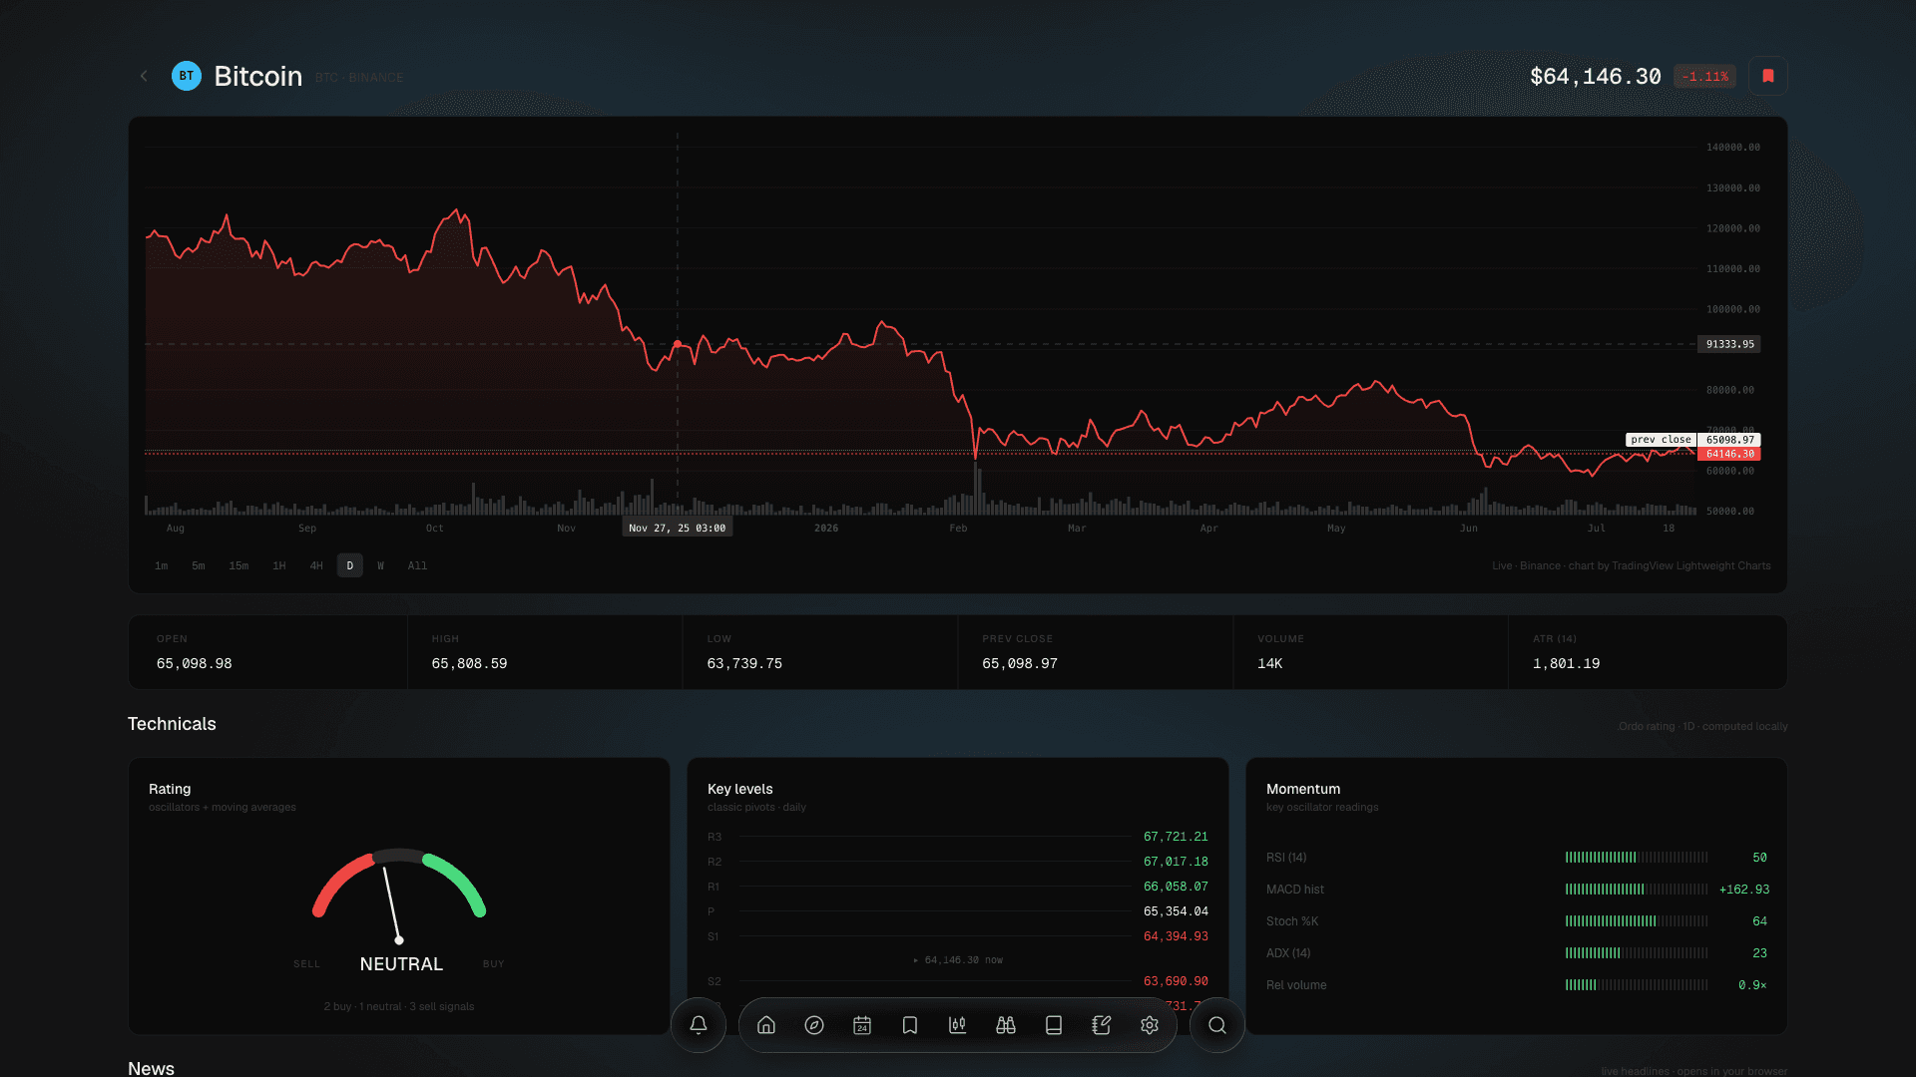Viewport: 1916px width, 1077px height.
Task: Click Low value 63,739.75
Action: (744, 664)
